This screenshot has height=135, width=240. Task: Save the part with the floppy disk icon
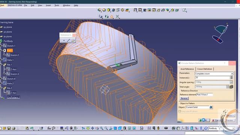point(9,128)
